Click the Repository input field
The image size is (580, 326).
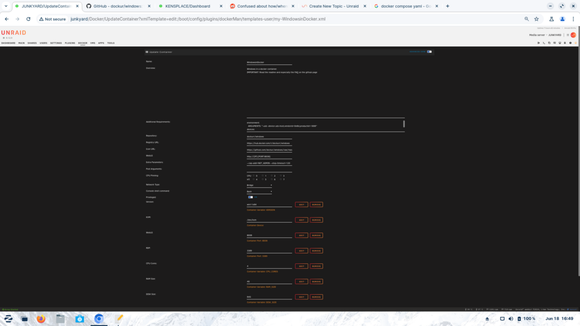(269, 136)
